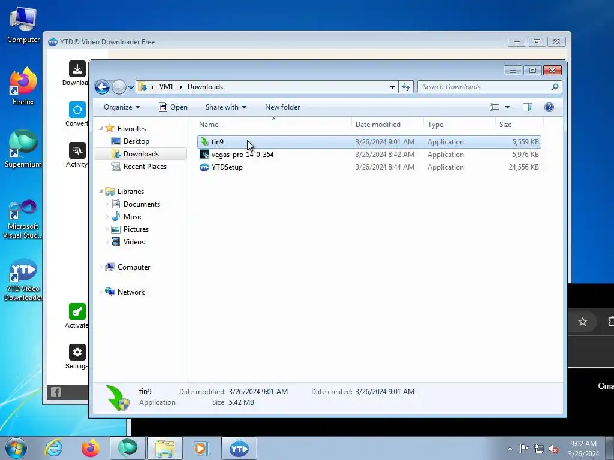Screen dimensions: 614x460
Task: Click New folder button
Action: 282,107
